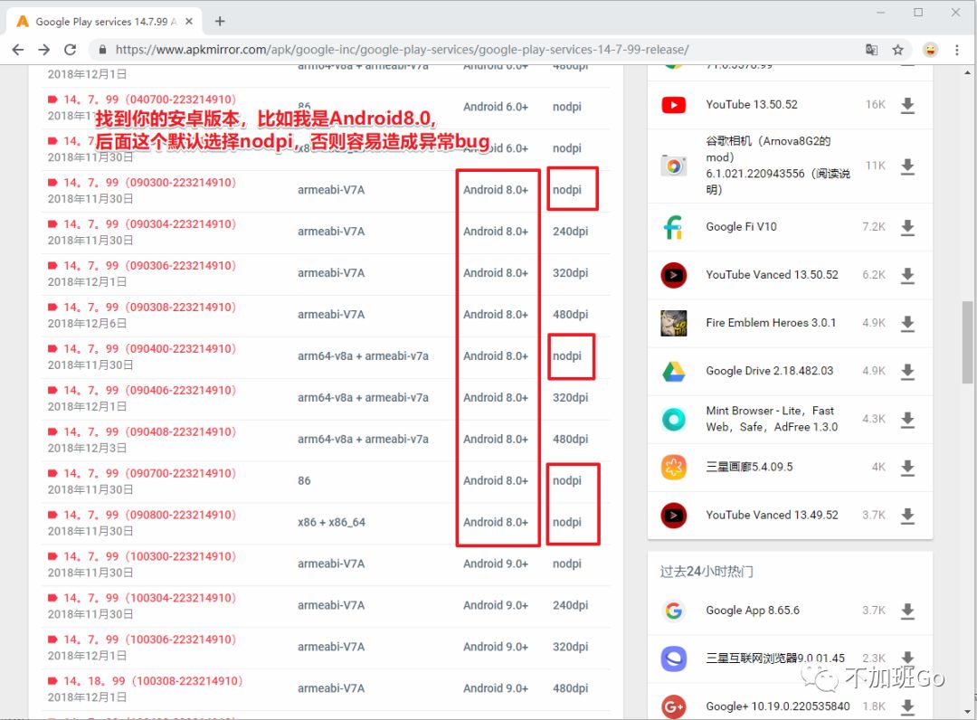The image size is (977, 720).
Task: Select the 240dpi cell of variant 090304
Action: pos(570,231)
